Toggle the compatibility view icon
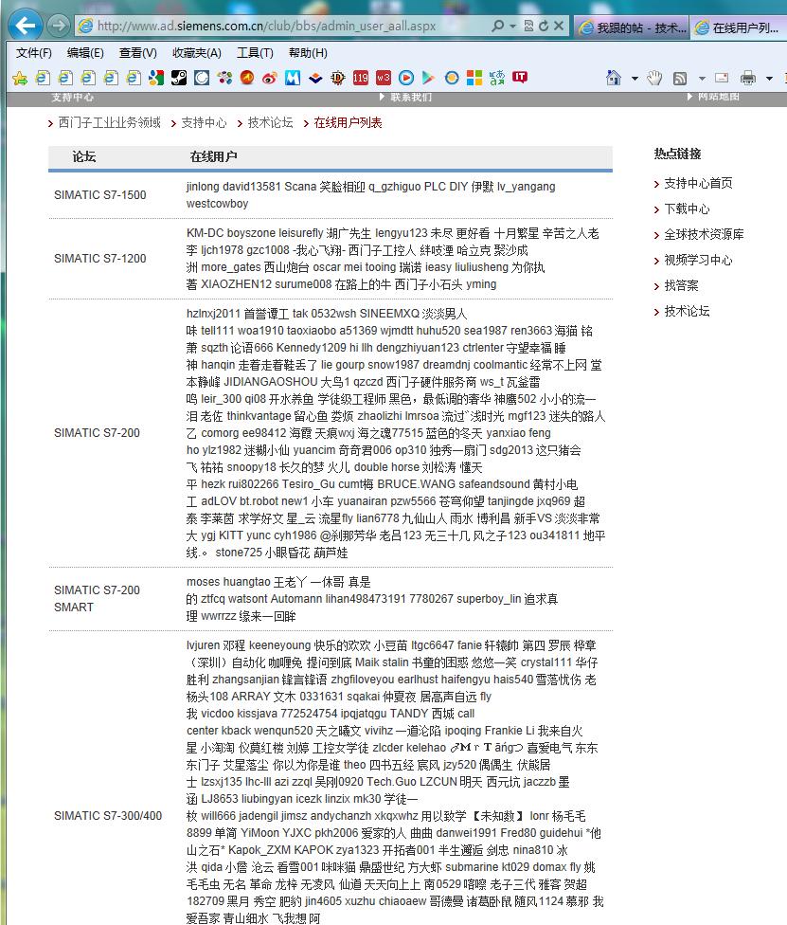 point(528,26)
